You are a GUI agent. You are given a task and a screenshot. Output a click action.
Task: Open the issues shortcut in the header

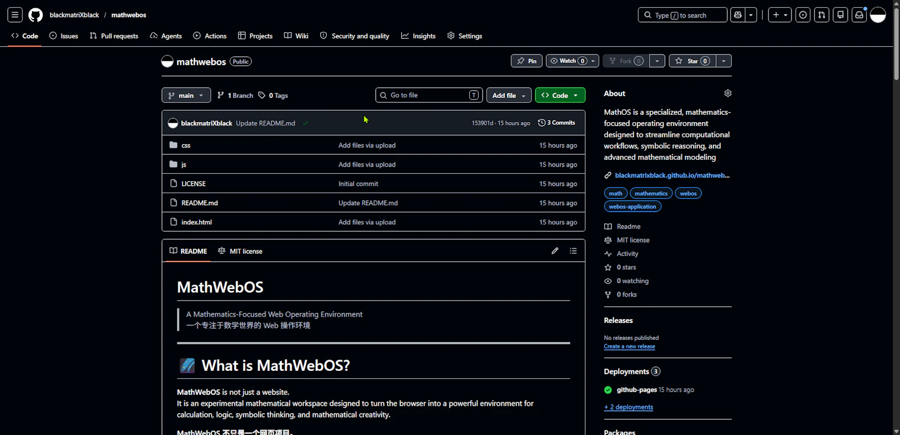(803, 15)
